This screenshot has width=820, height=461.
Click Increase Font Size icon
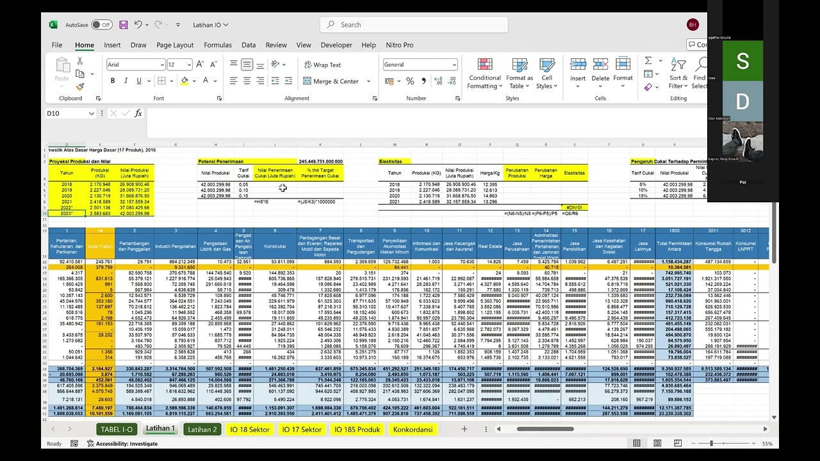(201, 65)
